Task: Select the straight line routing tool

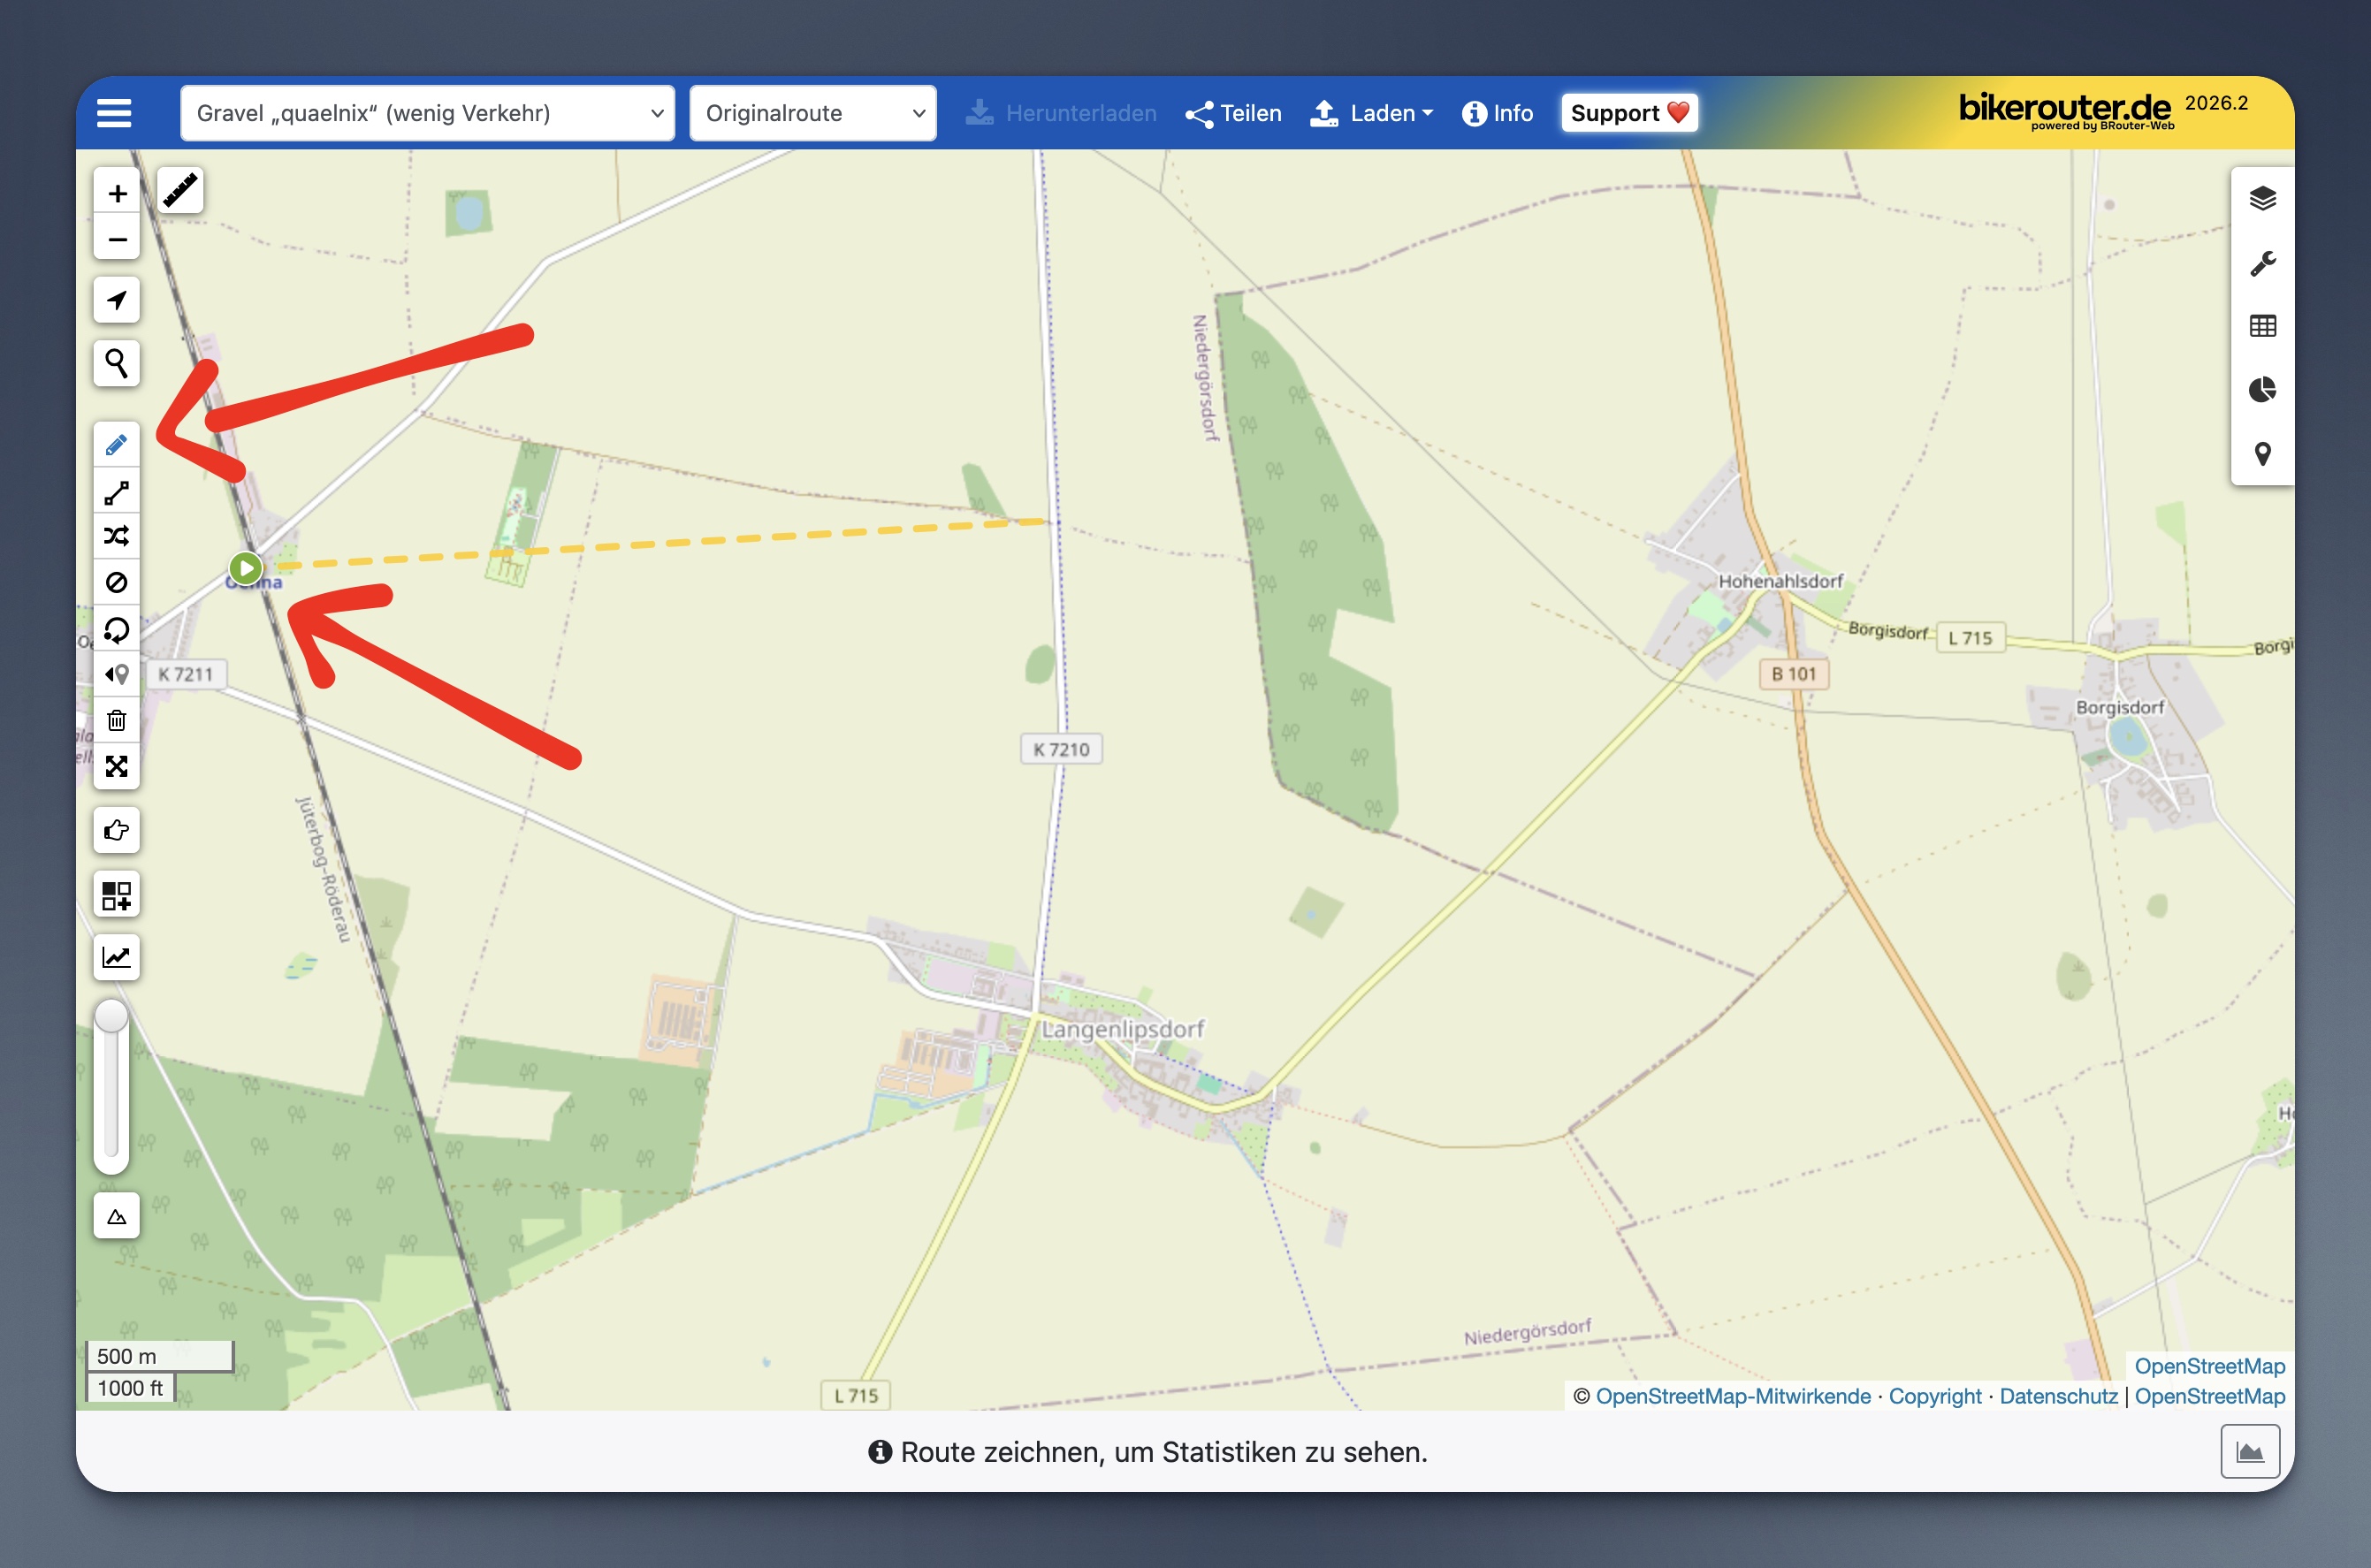Action: (x=116, y=492)
